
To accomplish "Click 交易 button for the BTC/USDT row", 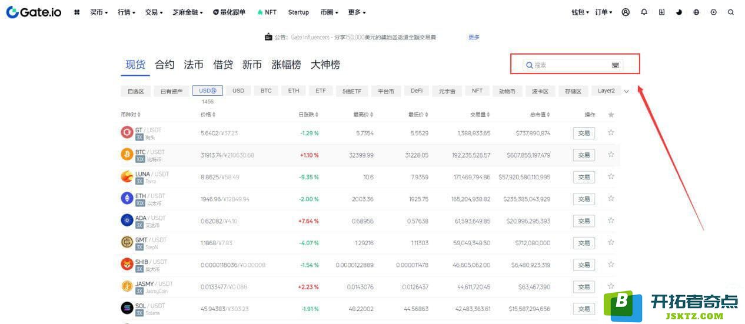I will coord(584,155).
